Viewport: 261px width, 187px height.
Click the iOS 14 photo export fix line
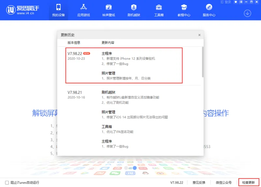click(135, 117)
